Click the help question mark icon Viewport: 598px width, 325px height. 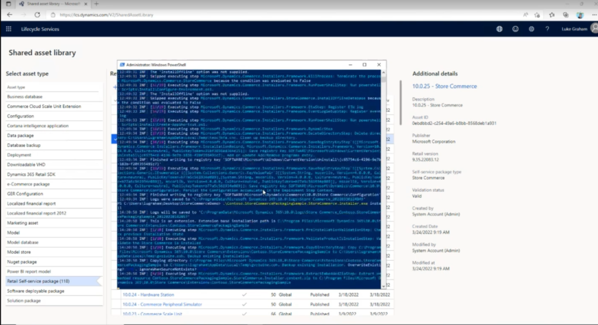(547, 29)
